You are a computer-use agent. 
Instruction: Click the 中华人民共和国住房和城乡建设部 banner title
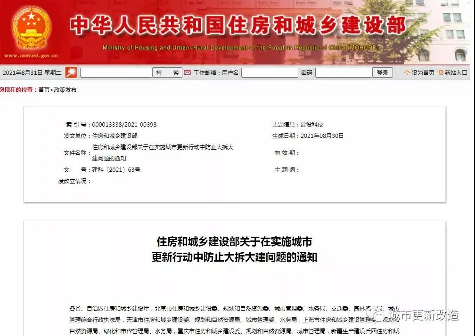point(238,25)
